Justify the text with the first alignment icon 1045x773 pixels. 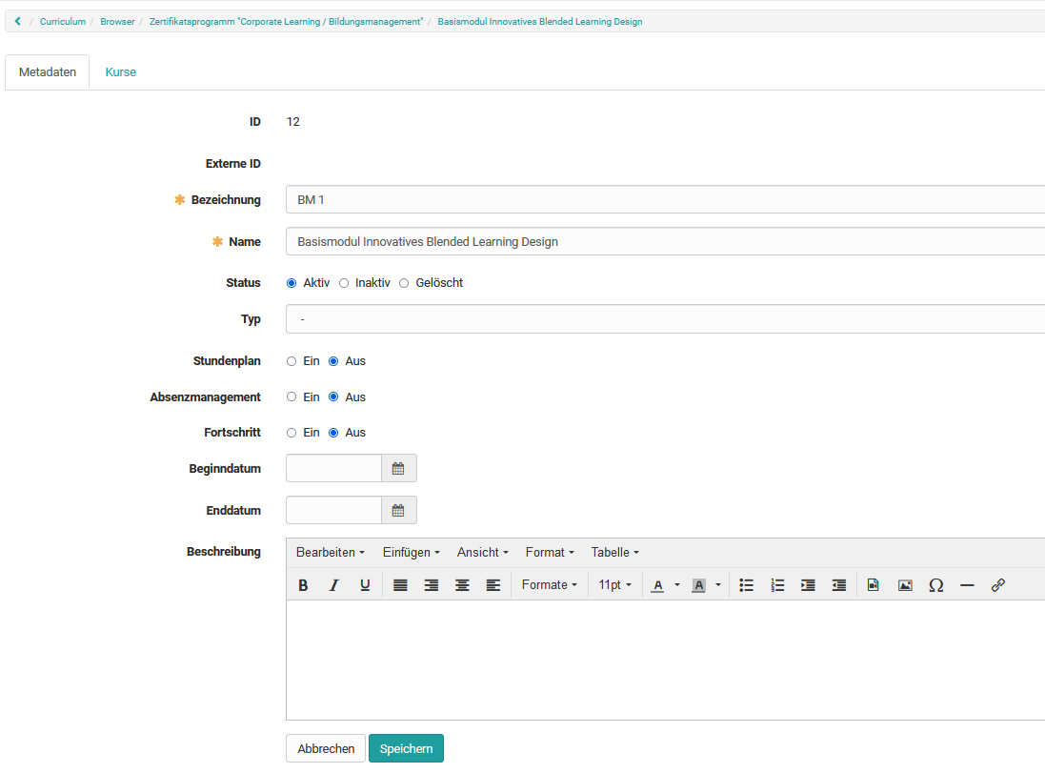coord(400,585)
